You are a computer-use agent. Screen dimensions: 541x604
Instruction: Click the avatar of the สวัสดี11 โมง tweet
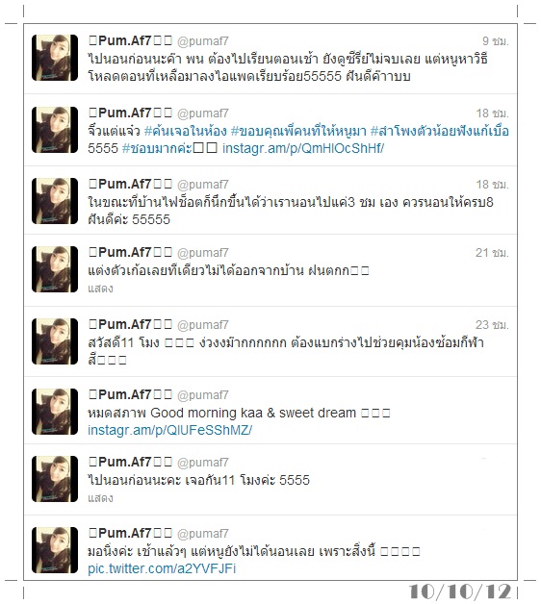(x=55, y=341)
